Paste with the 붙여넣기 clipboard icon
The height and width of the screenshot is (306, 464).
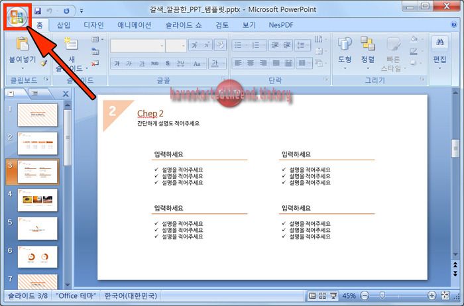click(x=23, y=44)
